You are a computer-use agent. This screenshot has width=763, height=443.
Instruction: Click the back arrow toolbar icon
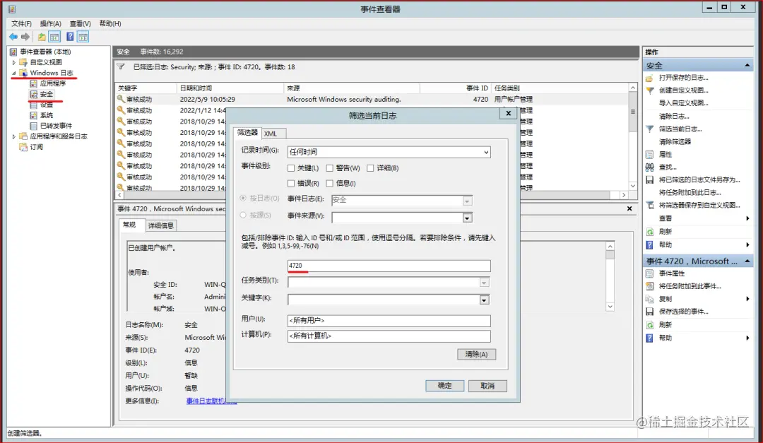pyautogui.click(x=13, y=37)
